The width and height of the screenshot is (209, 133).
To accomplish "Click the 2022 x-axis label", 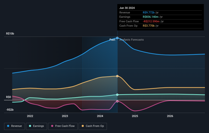I will click(30, 116).
